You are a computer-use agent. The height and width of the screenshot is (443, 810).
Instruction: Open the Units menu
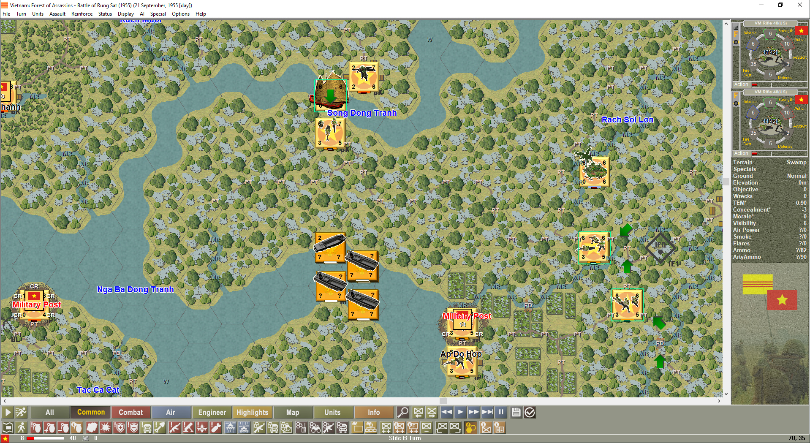pos(38,14)
